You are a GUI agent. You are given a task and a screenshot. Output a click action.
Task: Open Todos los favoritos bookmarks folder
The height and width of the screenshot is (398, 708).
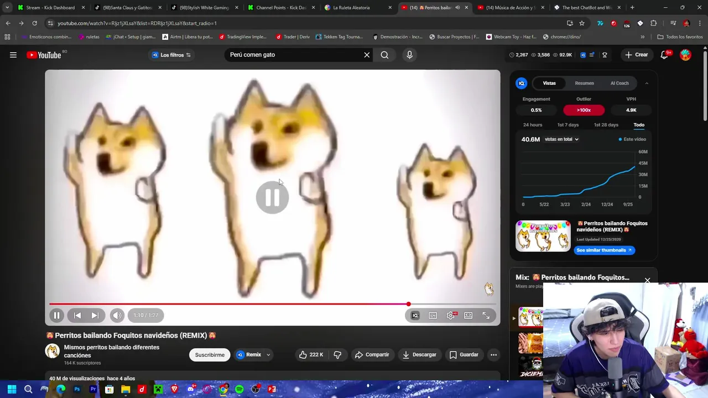[x=680, y=36]
